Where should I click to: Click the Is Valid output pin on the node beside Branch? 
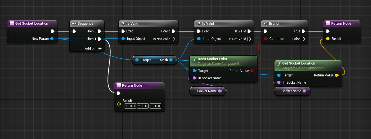pyautogui.click(x=249, y=31)
